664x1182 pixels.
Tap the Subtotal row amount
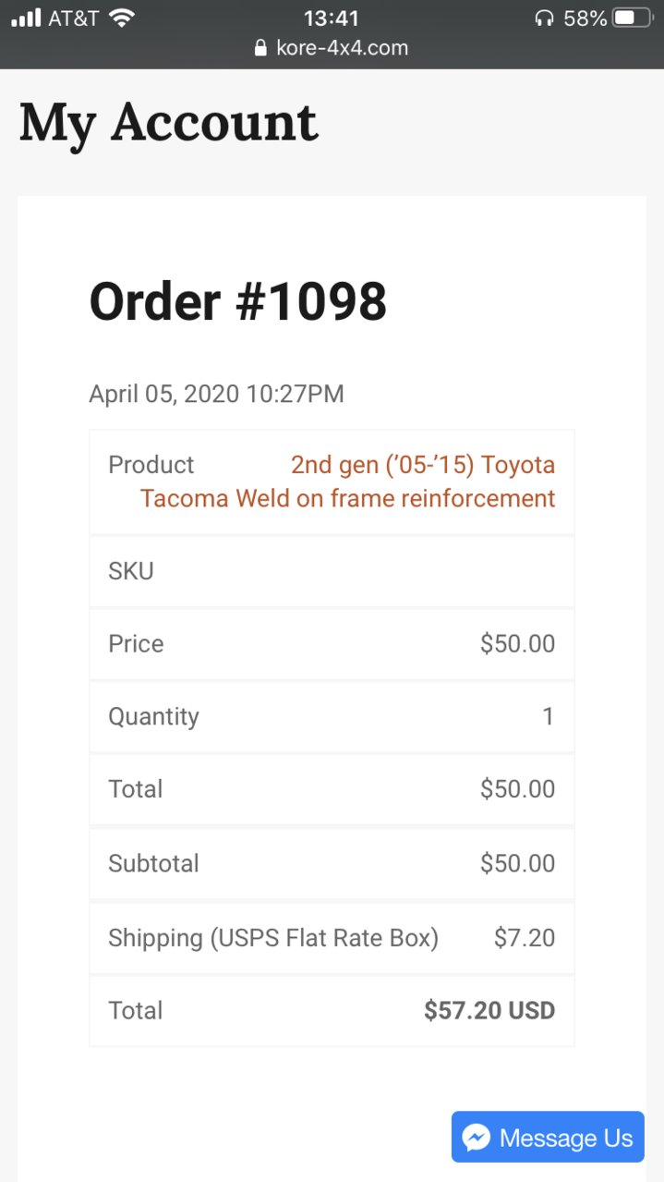click(x=517, y=863)
